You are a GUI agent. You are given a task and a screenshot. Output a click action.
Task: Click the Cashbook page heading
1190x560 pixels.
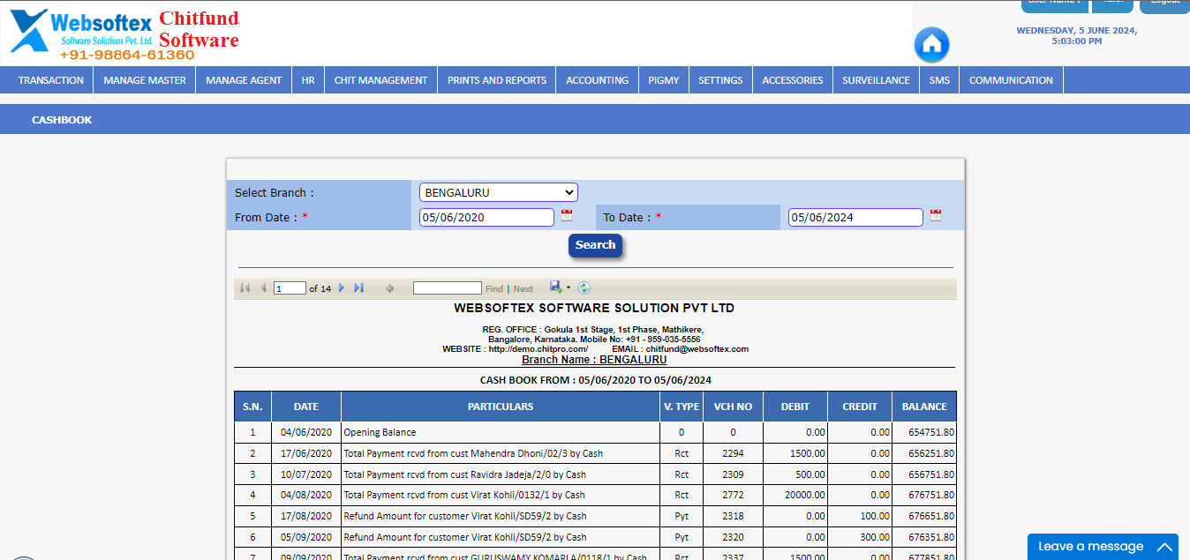[x=62, y=120]
